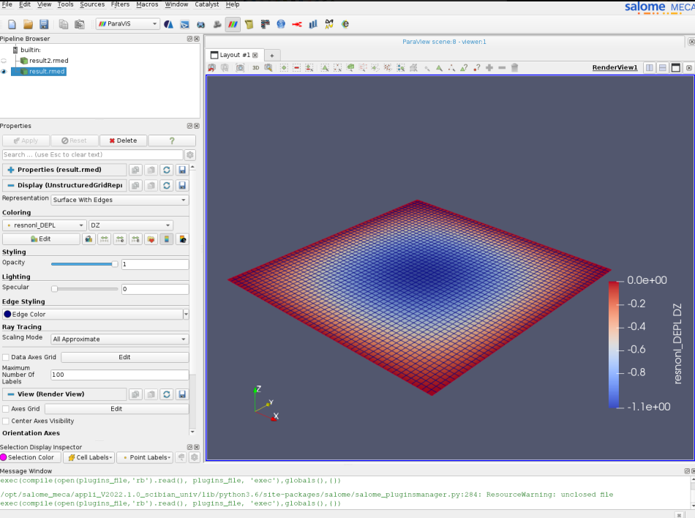This screenshot has width=695, height=518.
Task: Click the properties search field
Action: tap(92, 155)
